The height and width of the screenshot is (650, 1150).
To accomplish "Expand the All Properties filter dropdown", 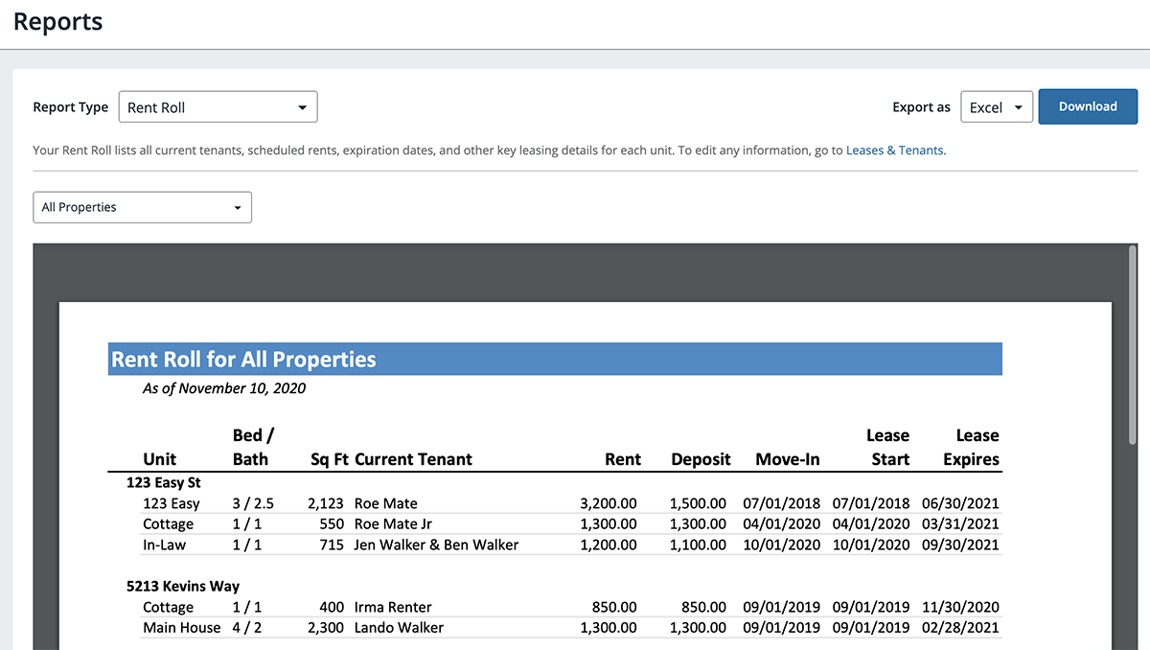I will (x=142, y=207).
